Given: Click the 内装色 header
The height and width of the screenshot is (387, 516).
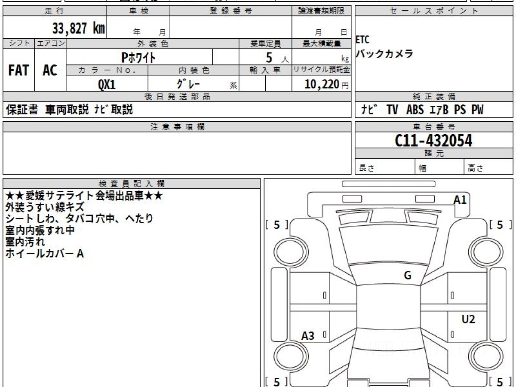Looking at the screenshot, I should tap(193, 70).
